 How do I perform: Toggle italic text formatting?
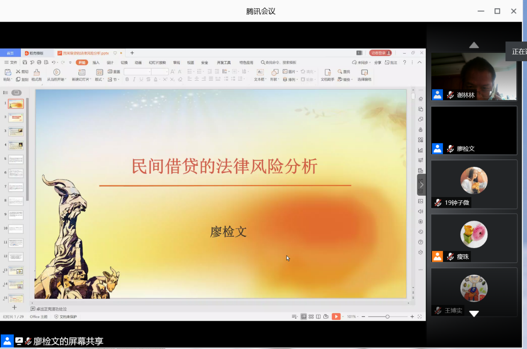[134, 79]
